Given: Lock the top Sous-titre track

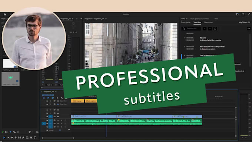Looking at the screenshot, I should (47, 101).
